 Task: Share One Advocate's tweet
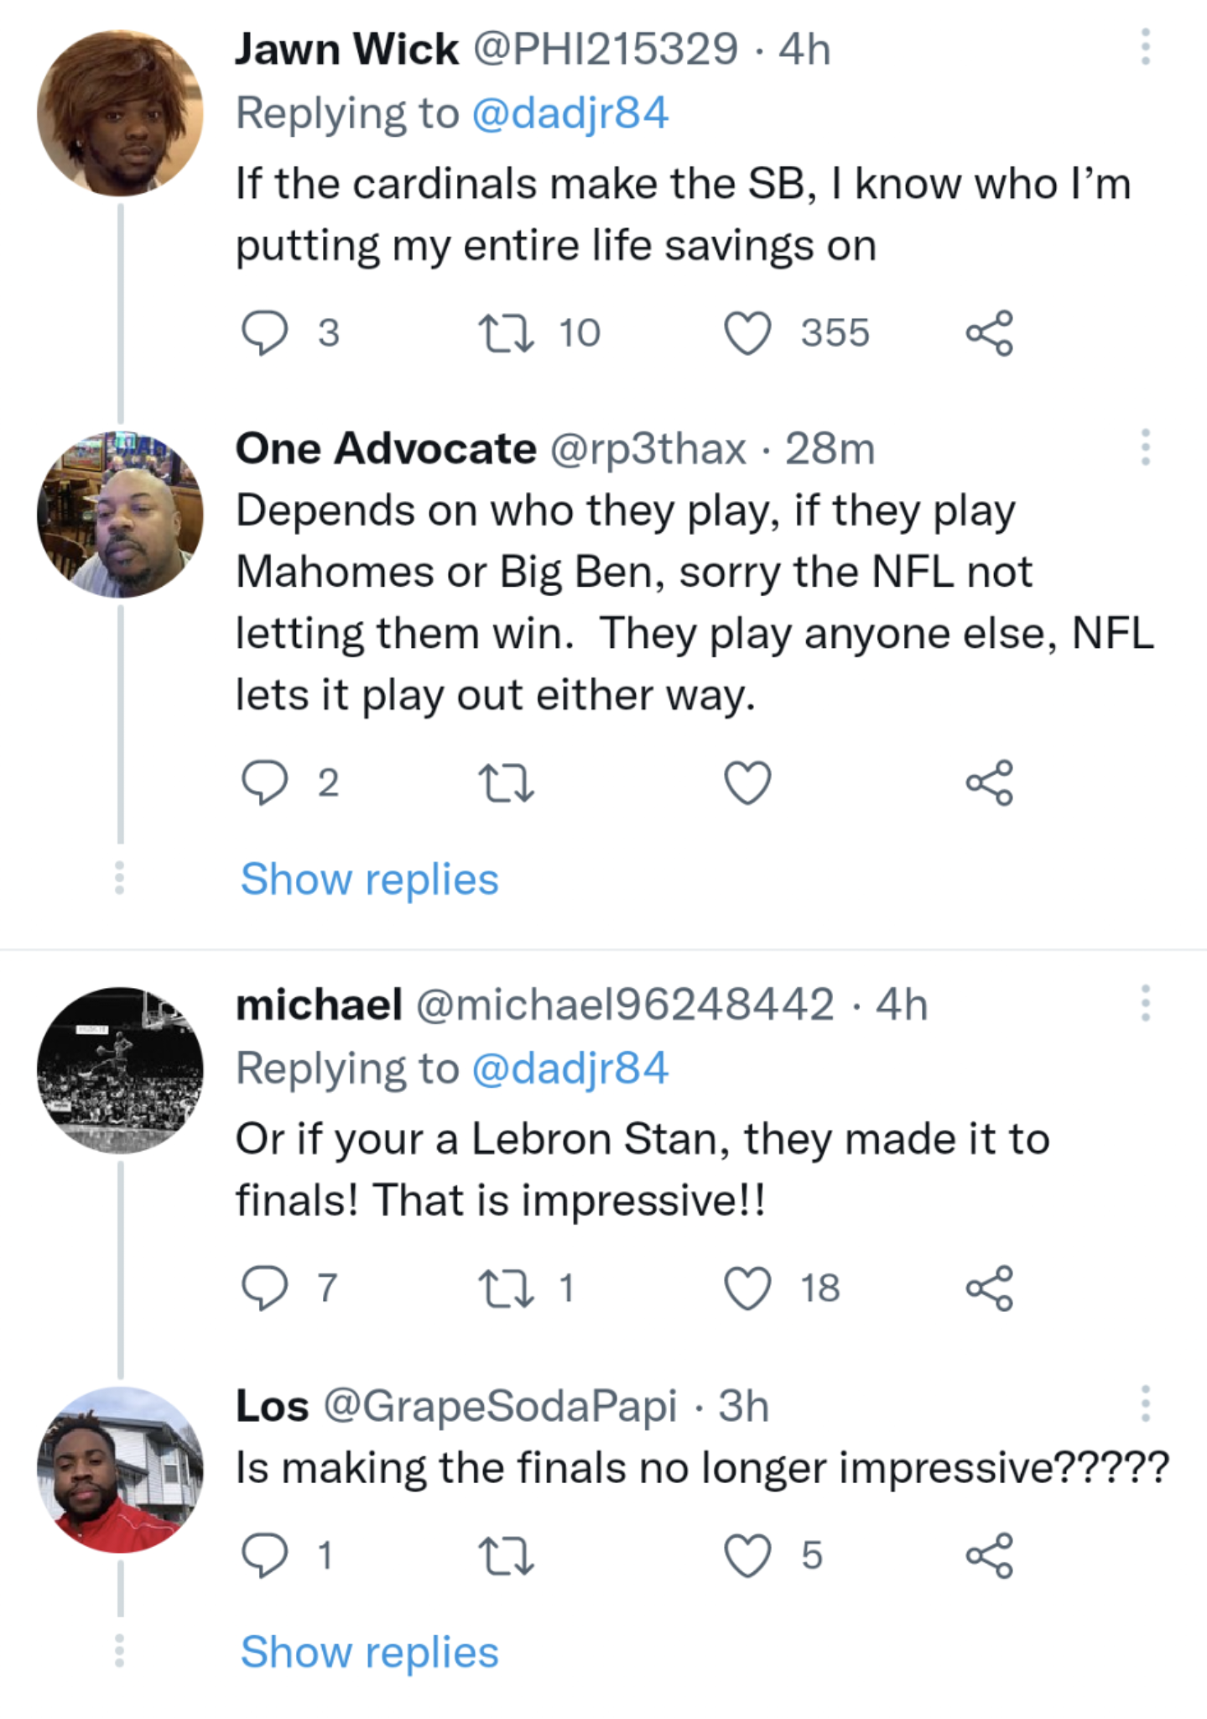990,783
